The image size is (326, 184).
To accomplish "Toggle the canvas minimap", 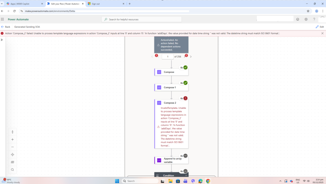I will pyautogui.click(x=12, y=162).
